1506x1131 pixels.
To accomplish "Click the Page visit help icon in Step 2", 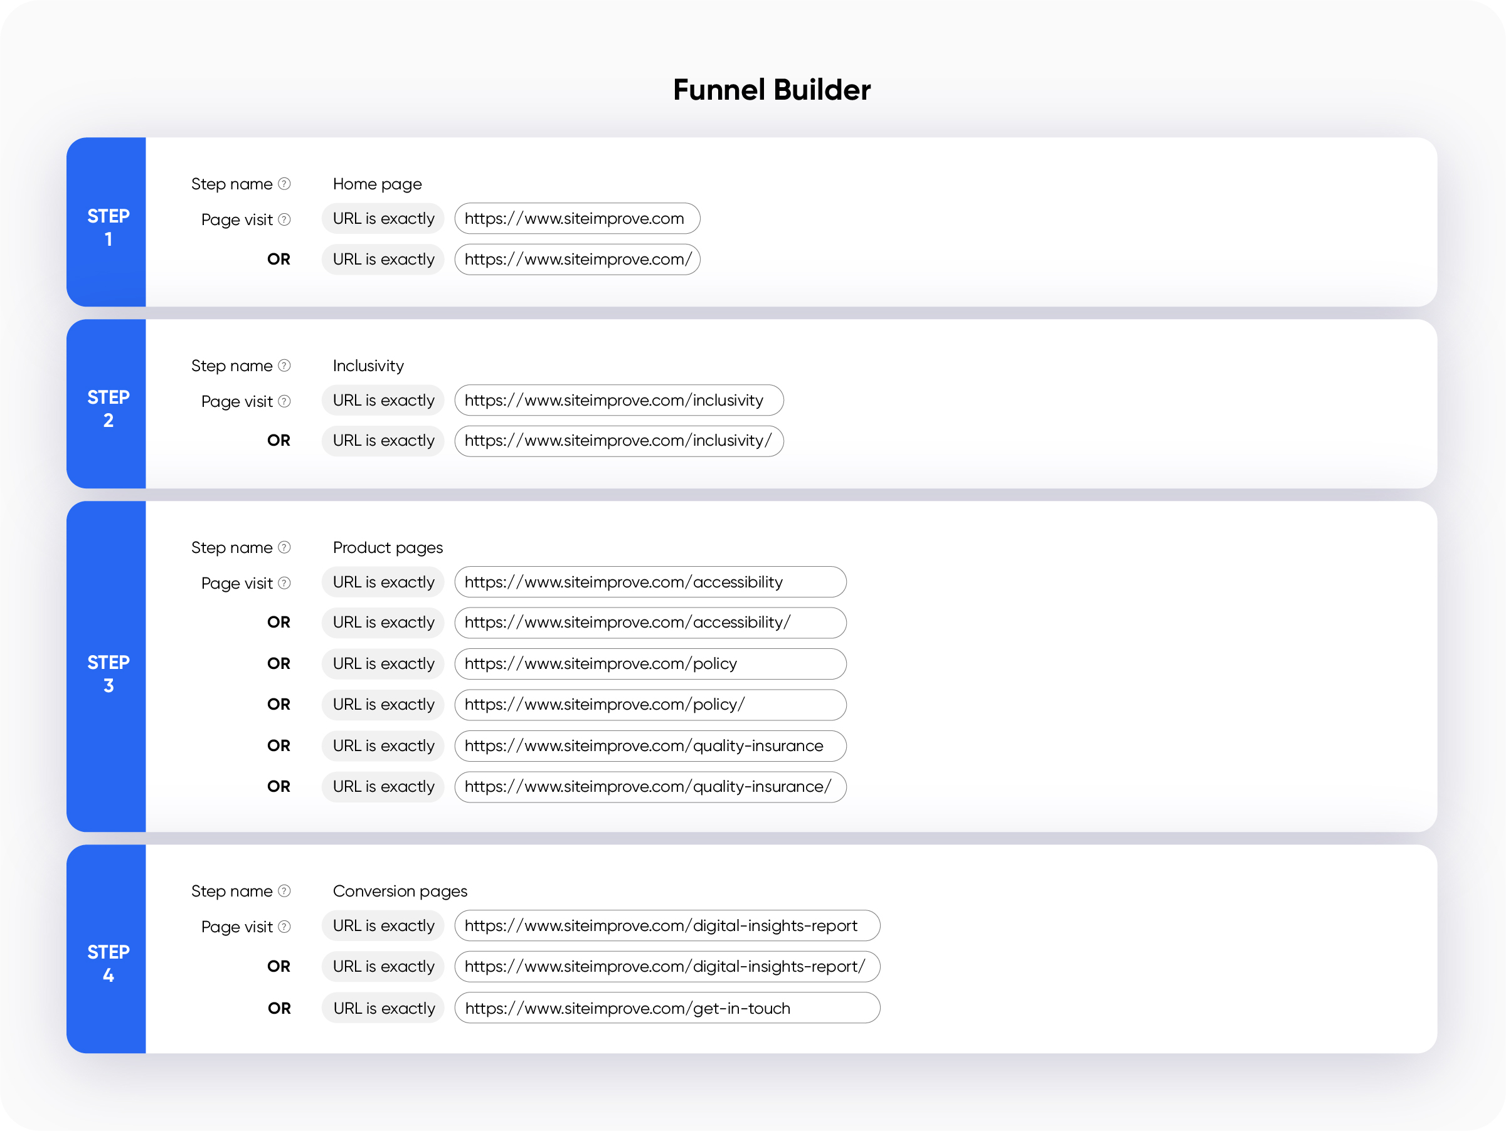I will coord(284,401).
